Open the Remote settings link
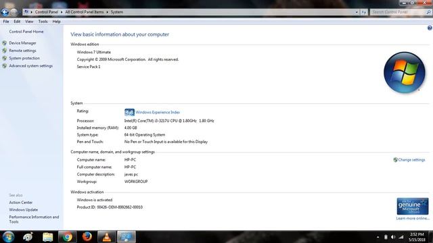The image size is (433, 243). pyautogui.click(x=22, y=51)
